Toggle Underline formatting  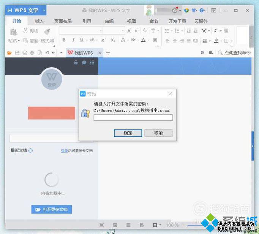82,40
